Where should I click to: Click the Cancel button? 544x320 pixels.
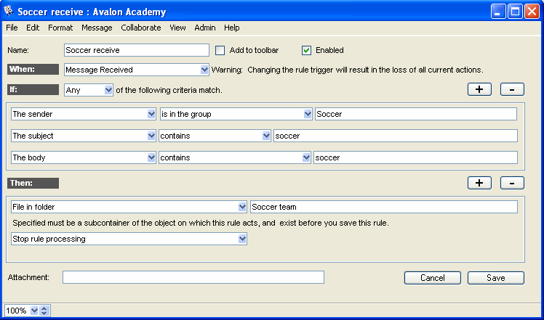(432, 278)
